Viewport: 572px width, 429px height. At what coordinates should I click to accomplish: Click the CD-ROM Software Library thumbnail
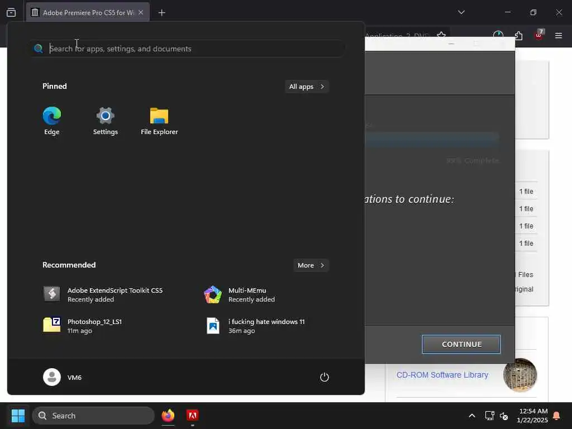[x=520, y=375]
